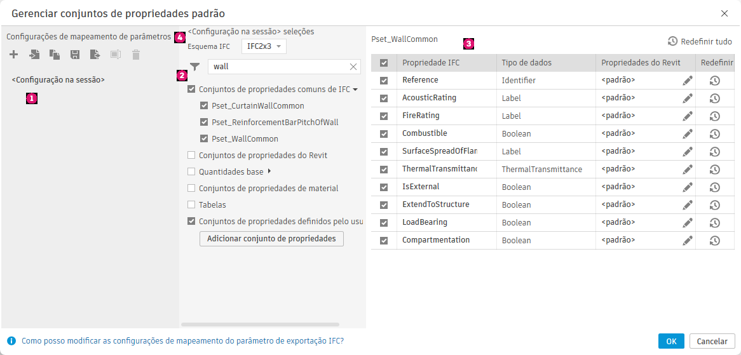Edit the FireRating mapping with its pencil icon
The image size is (741, 355).
click(x=687, y=116)
